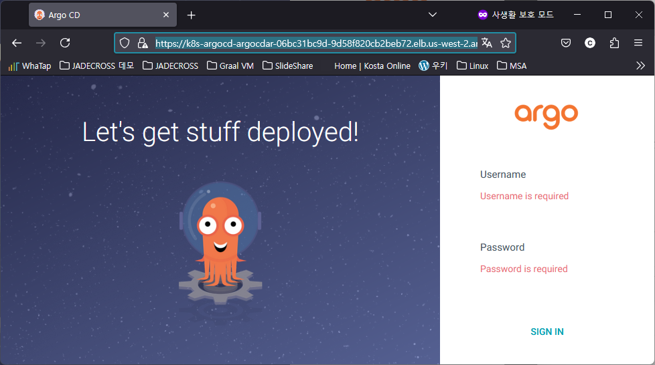Open the MSA bookmark folder
Image resolution: width=655 pixels, height=365 pixels.
(x=512, y=66)
